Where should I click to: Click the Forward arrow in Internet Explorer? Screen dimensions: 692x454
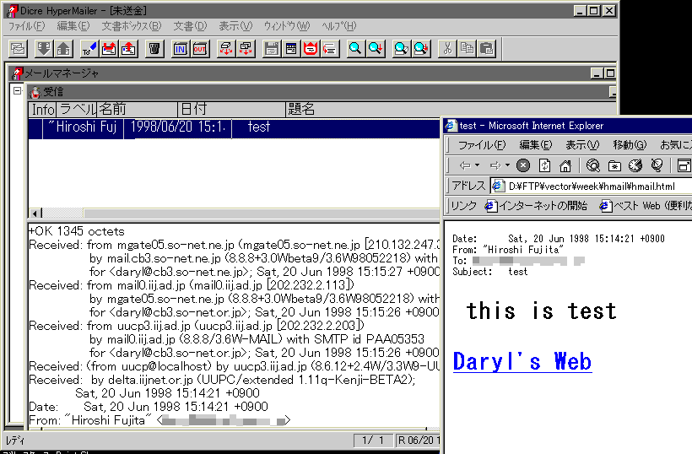point(495,165)
